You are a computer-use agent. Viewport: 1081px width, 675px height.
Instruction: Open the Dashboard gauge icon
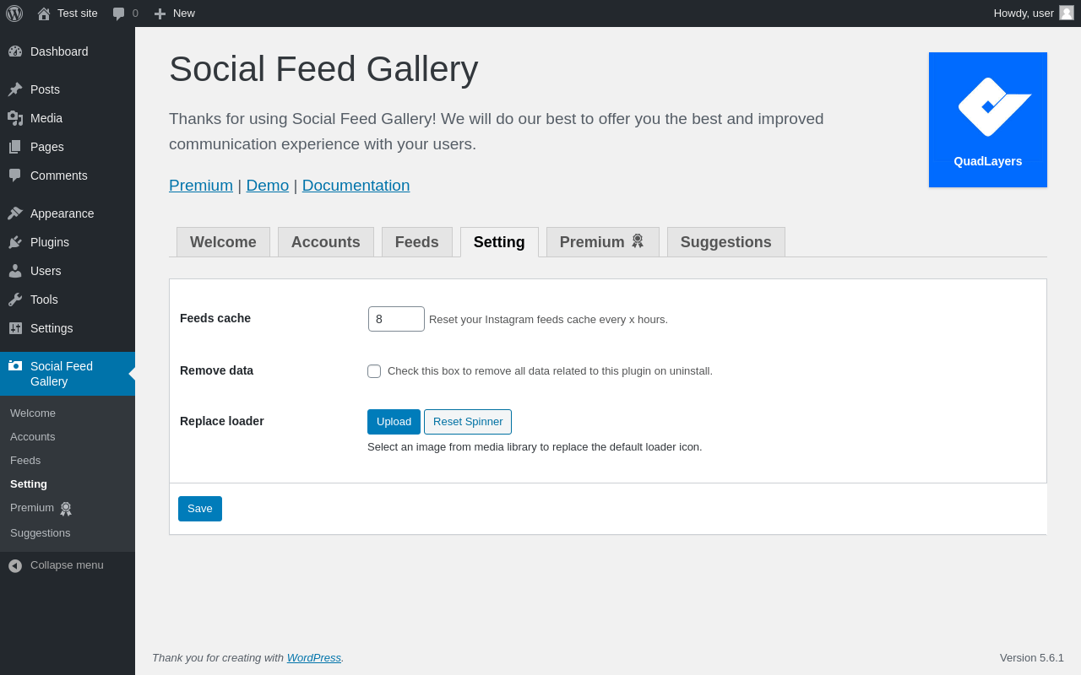[15, 51]
